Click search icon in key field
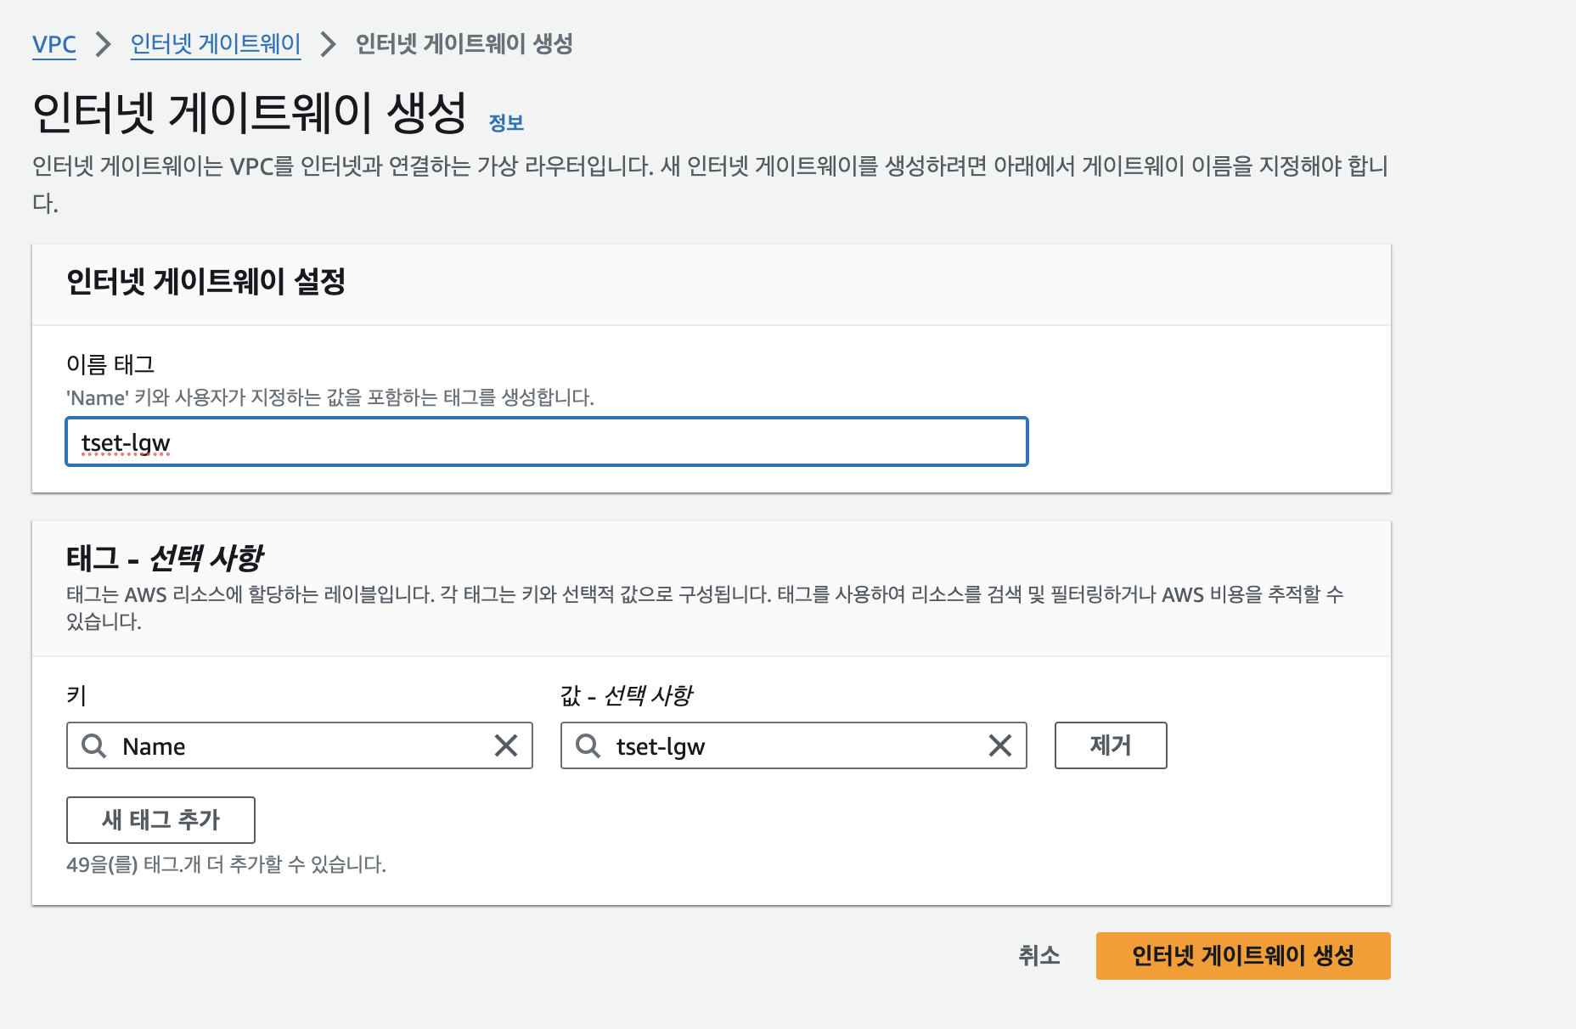 pos(93,745)
